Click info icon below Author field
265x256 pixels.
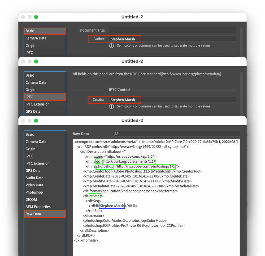(x=111, y=45)
